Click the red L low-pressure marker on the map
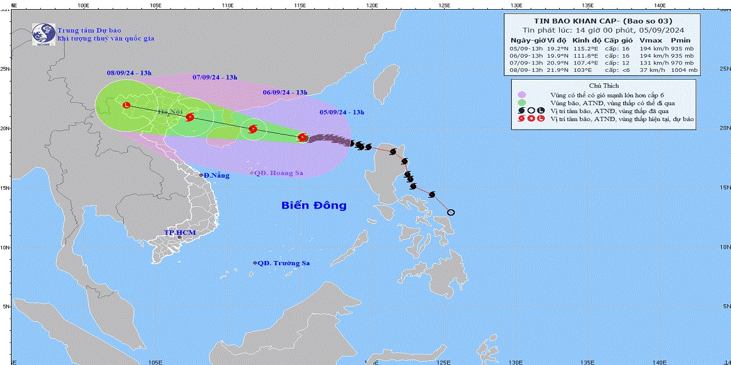Screen dimensions: 731x365 pyautogui.click(x=127, y=105)
